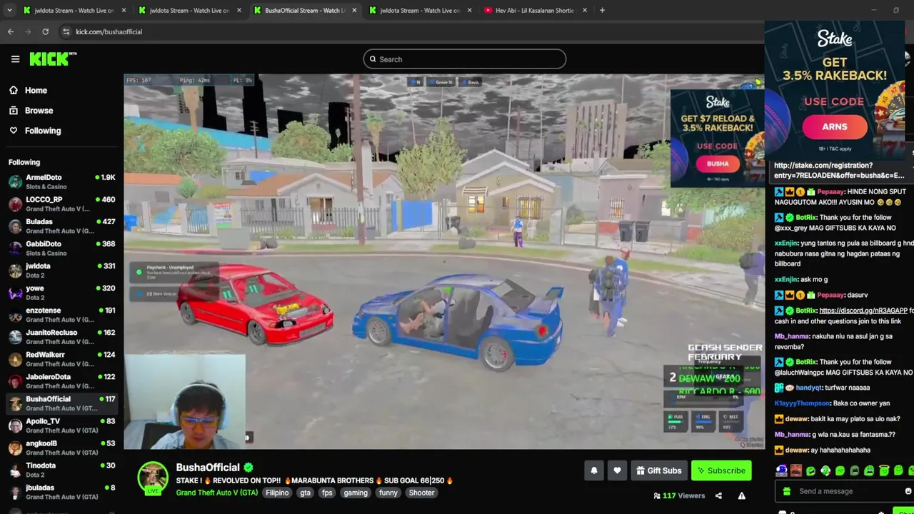Click the second face emote in emote row
Image resolution: width=914 pixels, height=514 pixels.
click(796, 470)
